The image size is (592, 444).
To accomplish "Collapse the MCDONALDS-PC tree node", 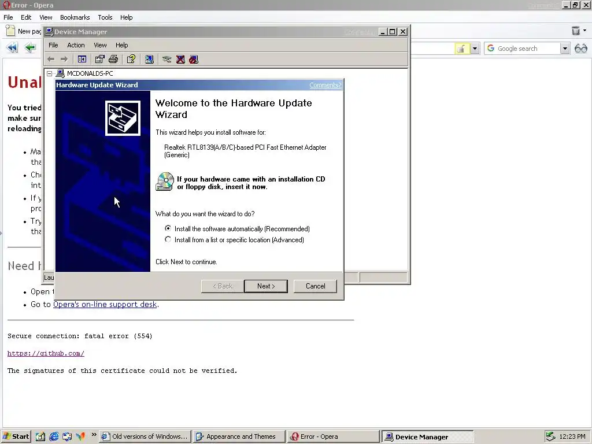I will [50, 73].
